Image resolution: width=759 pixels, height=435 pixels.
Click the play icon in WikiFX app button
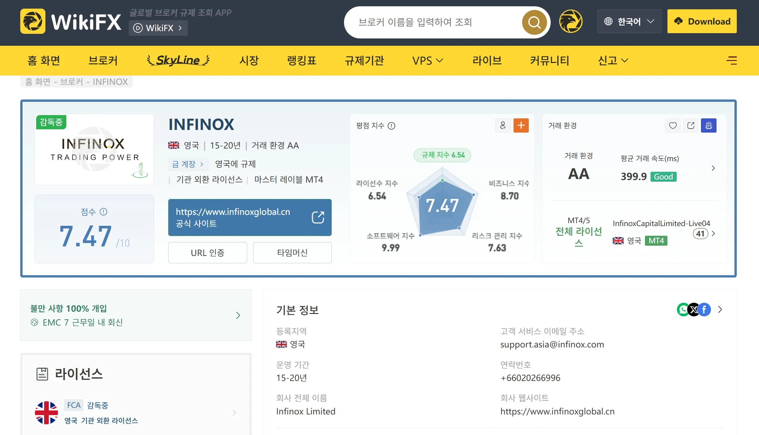138,28
